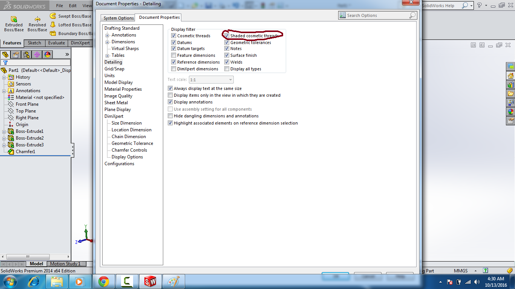Toggle Display annotations checkbox
515x289 pixels.
click(x=170, y=102)
